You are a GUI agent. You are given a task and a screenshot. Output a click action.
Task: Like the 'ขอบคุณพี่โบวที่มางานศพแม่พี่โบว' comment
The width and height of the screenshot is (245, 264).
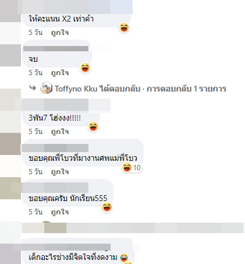coord(60,172)
